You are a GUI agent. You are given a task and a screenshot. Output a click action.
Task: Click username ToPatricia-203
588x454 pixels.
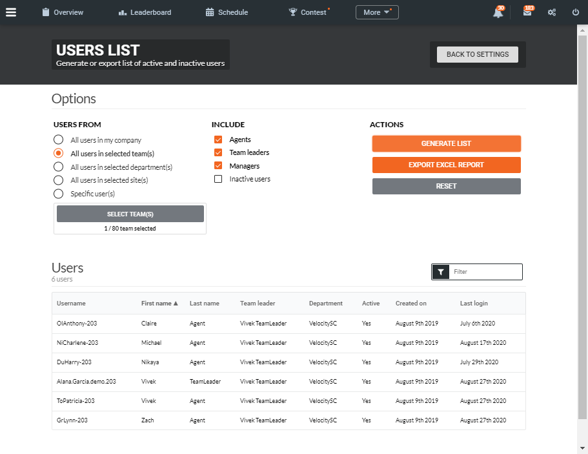[x=76, y=401]
